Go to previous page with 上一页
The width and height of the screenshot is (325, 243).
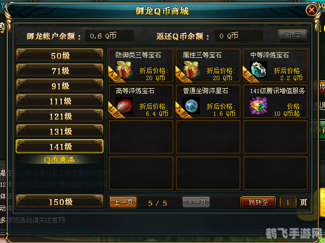tap(123, 202)
